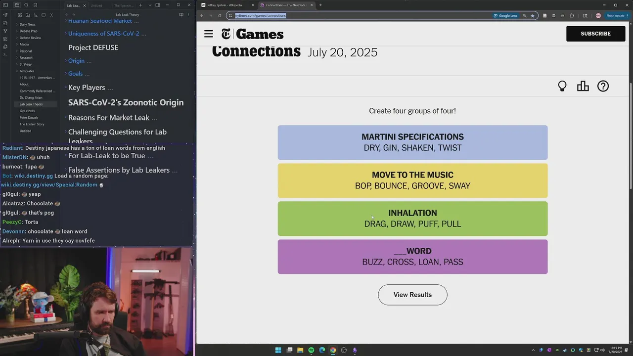Click the yellow MOVE TO THE MUSIC group
The height and width of the screenshot is (356, 633).
pyautogui.click(x=412, y=180)
